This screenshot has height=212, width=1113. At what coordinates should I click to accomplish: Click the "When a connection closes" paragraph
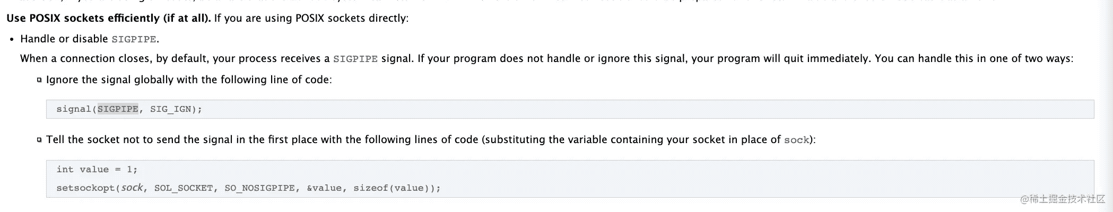(x=546, y=59)
